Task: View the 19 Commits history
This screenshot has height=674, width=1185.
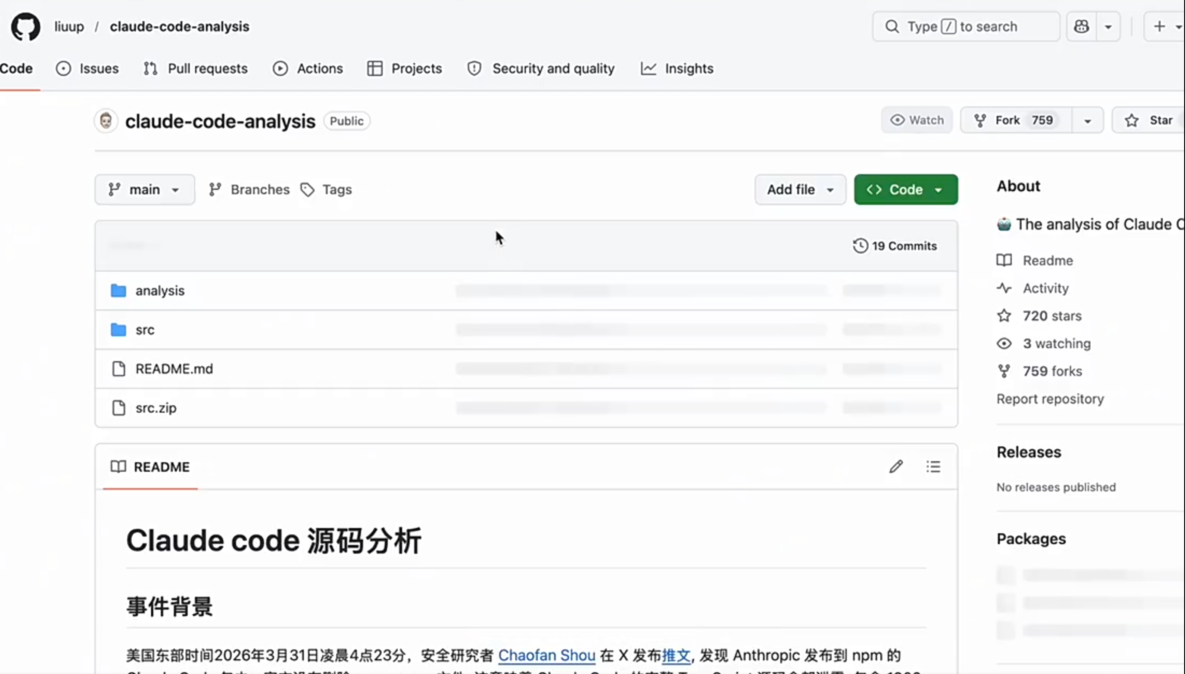Action: pos(895,246)
